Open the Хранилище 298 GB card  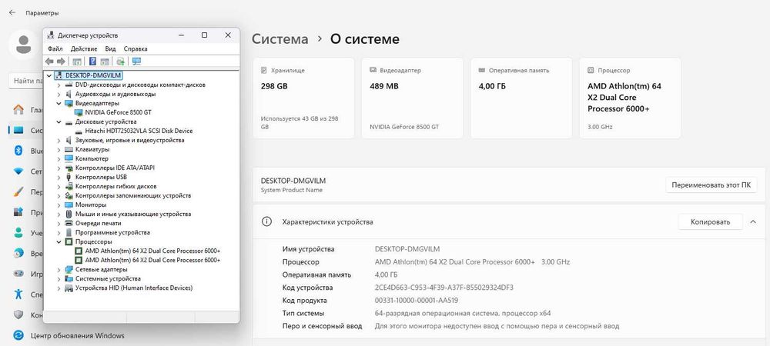[303, 98]
